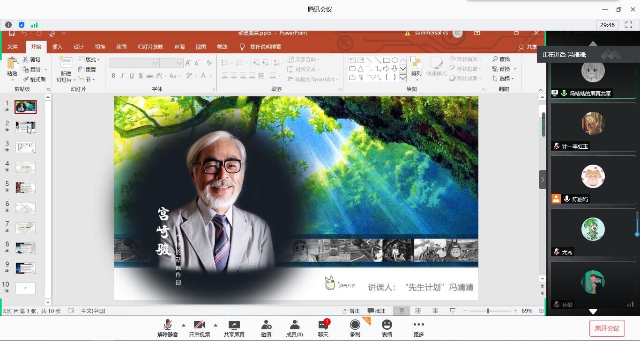Click the More options ellipsis icon
The height and width of the screenshot is (341, 640).
coord(418,325)
